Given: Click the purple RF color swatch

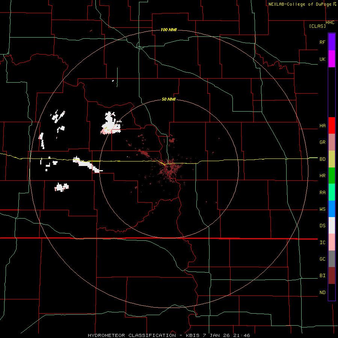Looking at the screenshot, I should tap(332, 42).
